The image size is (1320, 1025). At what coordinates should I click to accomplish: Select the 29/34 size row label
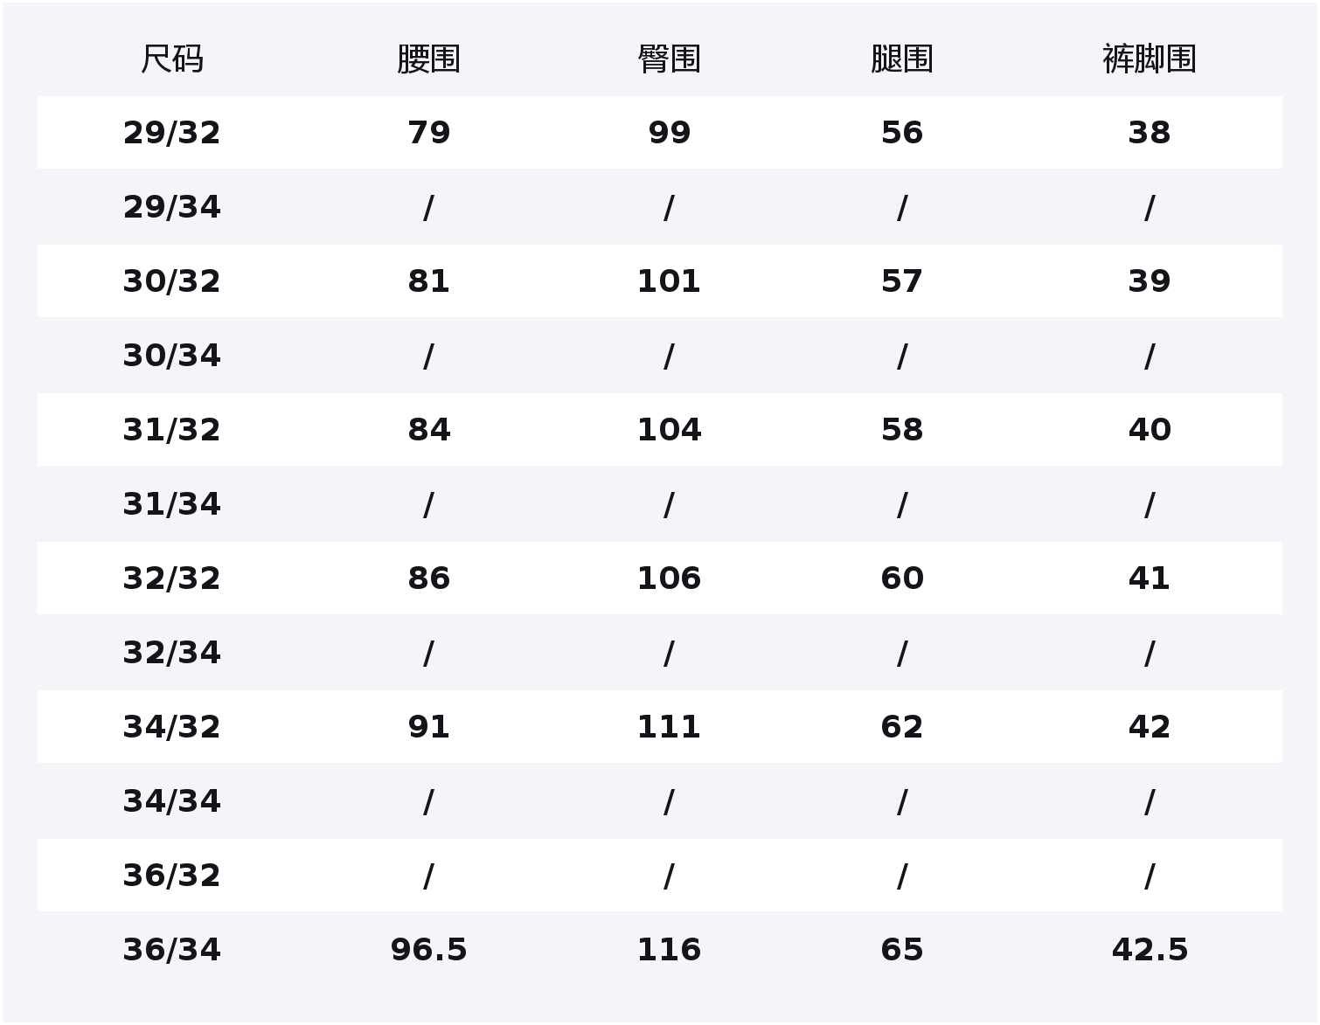coord(172,207)
